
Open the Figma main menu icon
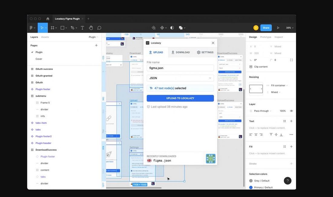(31, 28)
